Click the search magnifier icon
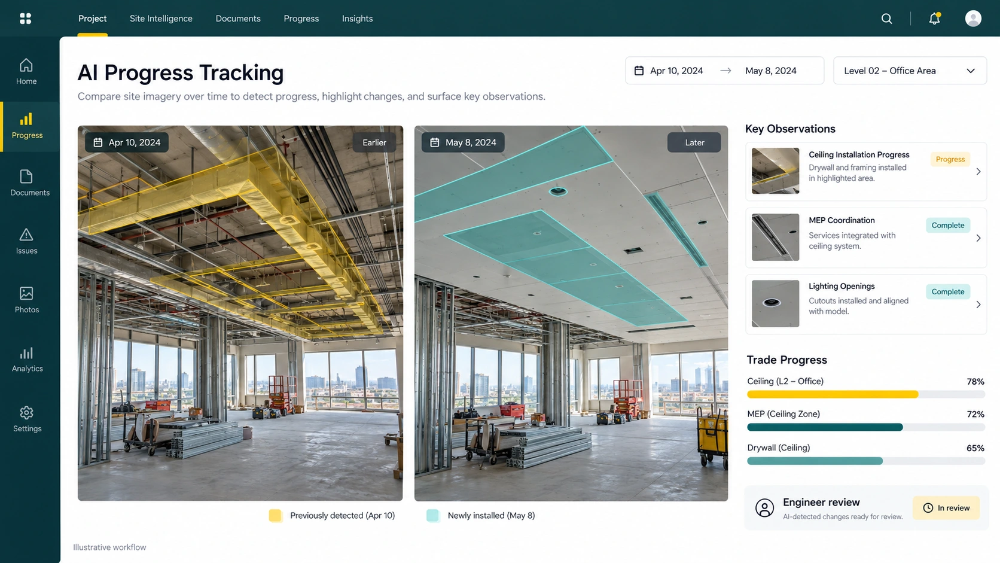The height and width of the screenshot is (563, 1000). 887,19
